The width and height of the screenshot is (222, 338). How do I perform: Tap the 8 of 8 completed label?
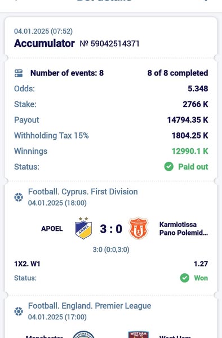tap(178, 73)
